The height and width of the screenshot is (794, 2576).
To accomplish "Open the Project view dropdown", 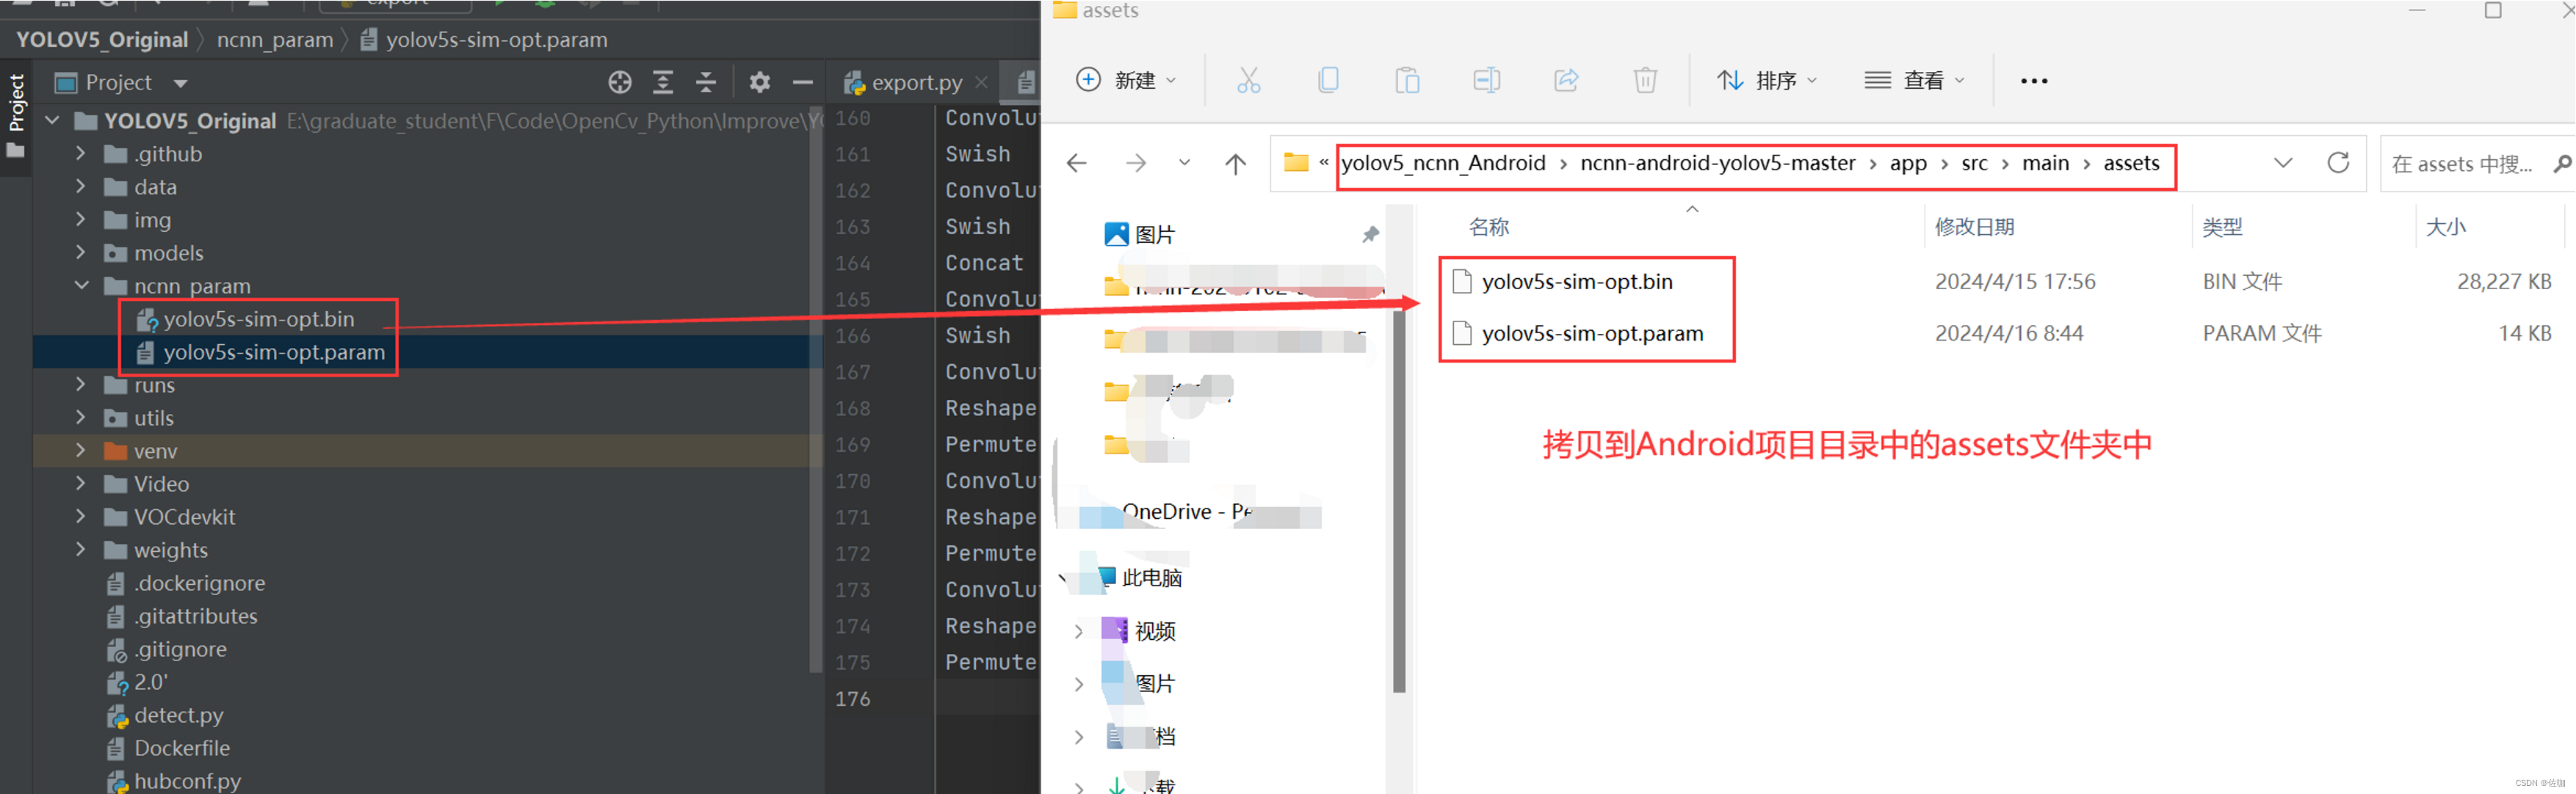I will tap(181, 83).
